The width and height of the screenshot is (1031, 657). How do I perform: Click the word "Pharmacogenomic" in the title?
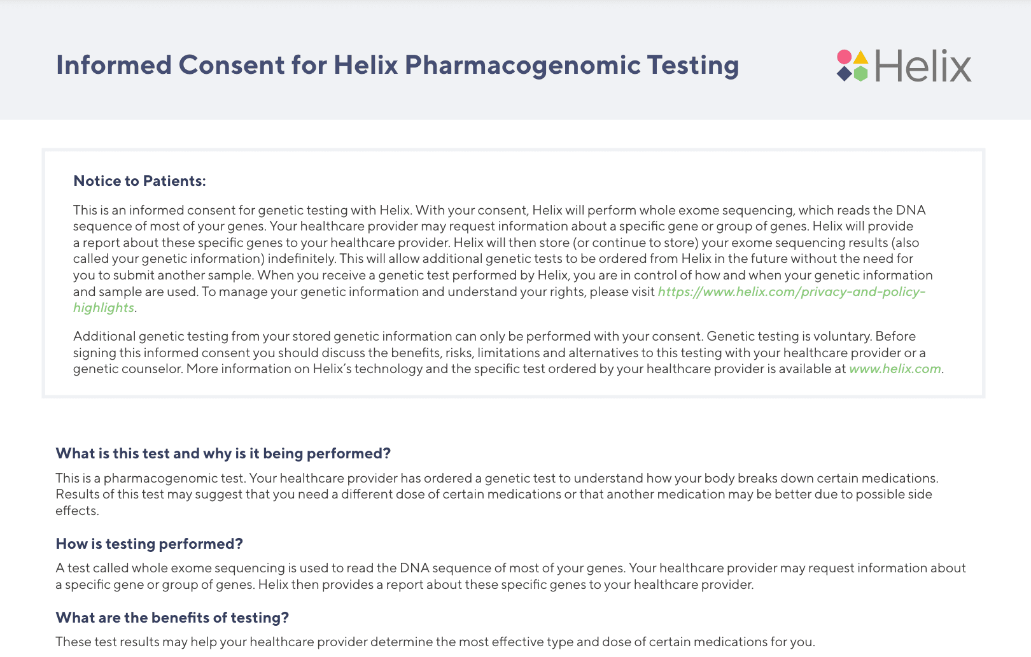pos(523,65)
